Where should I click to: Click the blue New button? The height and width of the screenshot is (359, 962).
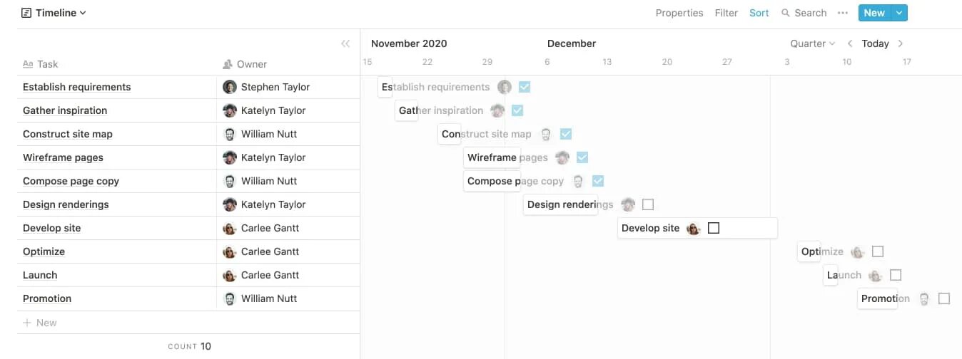tap(874, 13)
